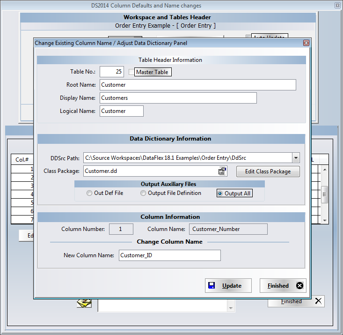Viewport: 343px width, 335px height.
Task: Click the background Finished button with X
Action: point(296,301)
